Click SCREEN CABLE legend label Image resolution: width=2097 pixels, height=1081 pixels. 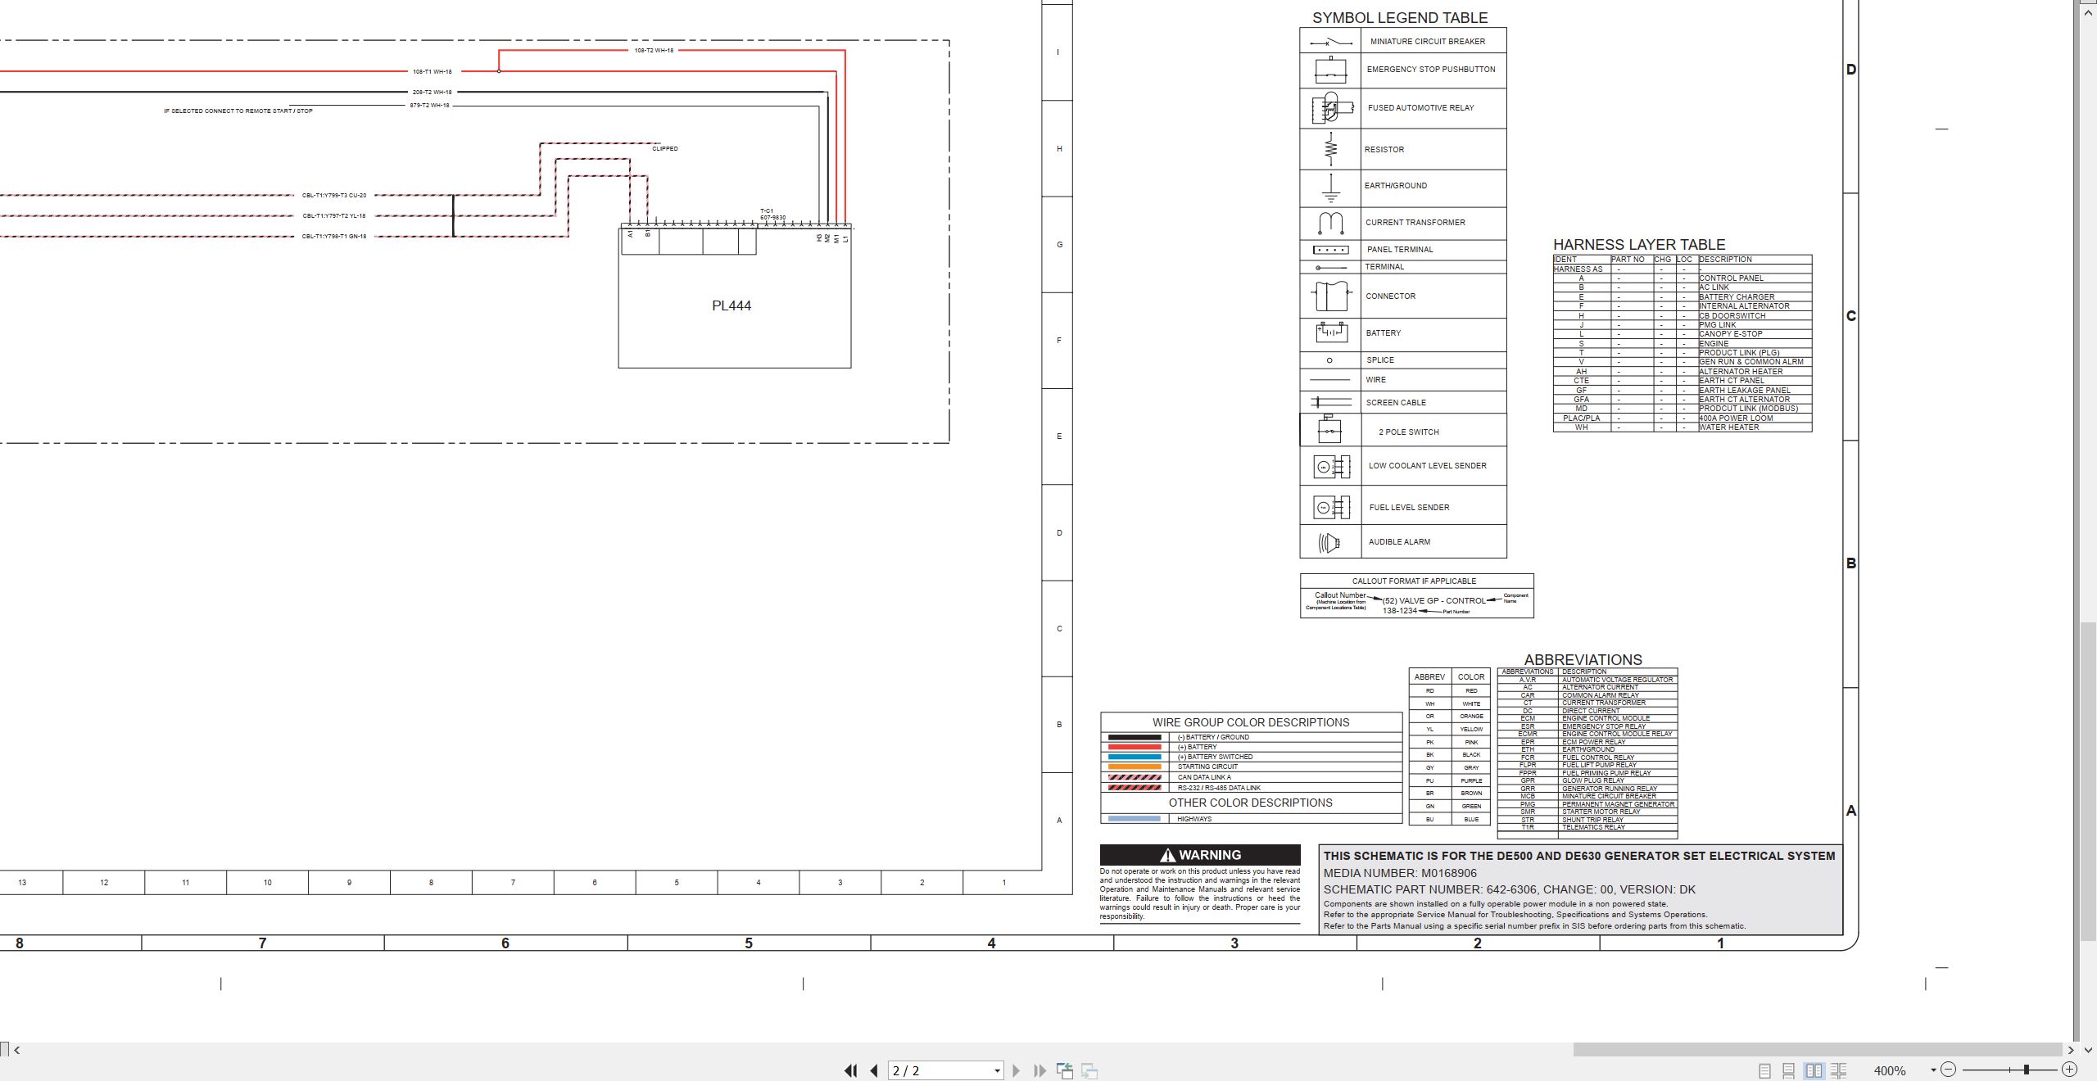coord(1396,403)
